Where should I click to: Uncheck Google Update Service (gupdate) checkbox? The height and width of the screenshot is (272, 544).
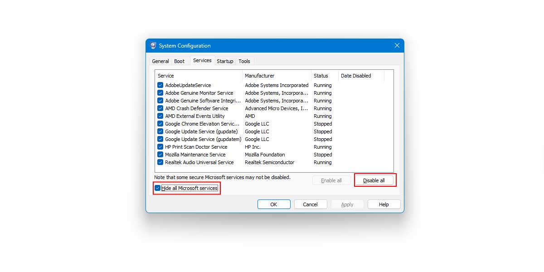pyautogui.click(x=160, y=131)
